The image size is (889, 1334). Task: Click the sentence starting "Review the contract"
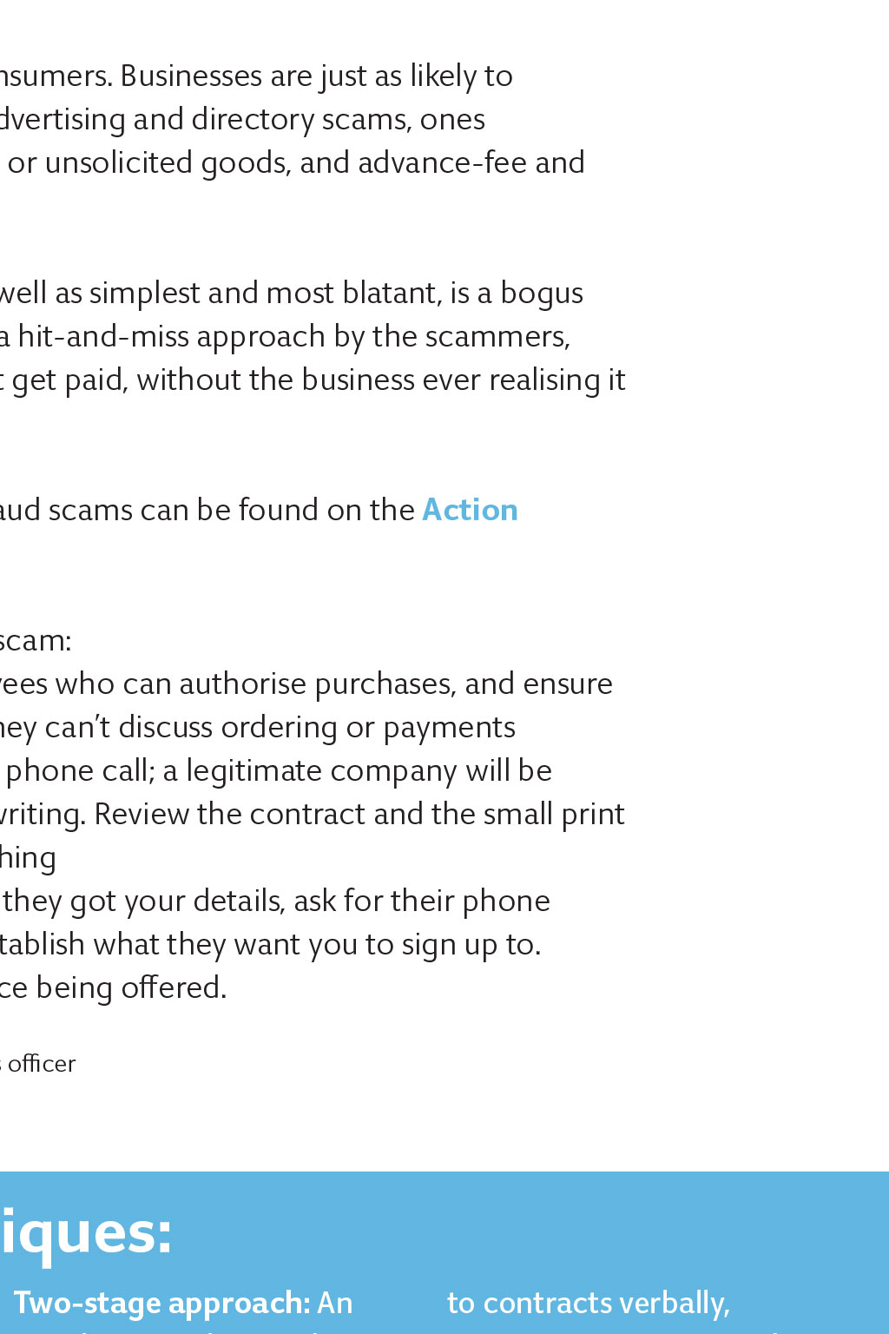pos(359,815)
